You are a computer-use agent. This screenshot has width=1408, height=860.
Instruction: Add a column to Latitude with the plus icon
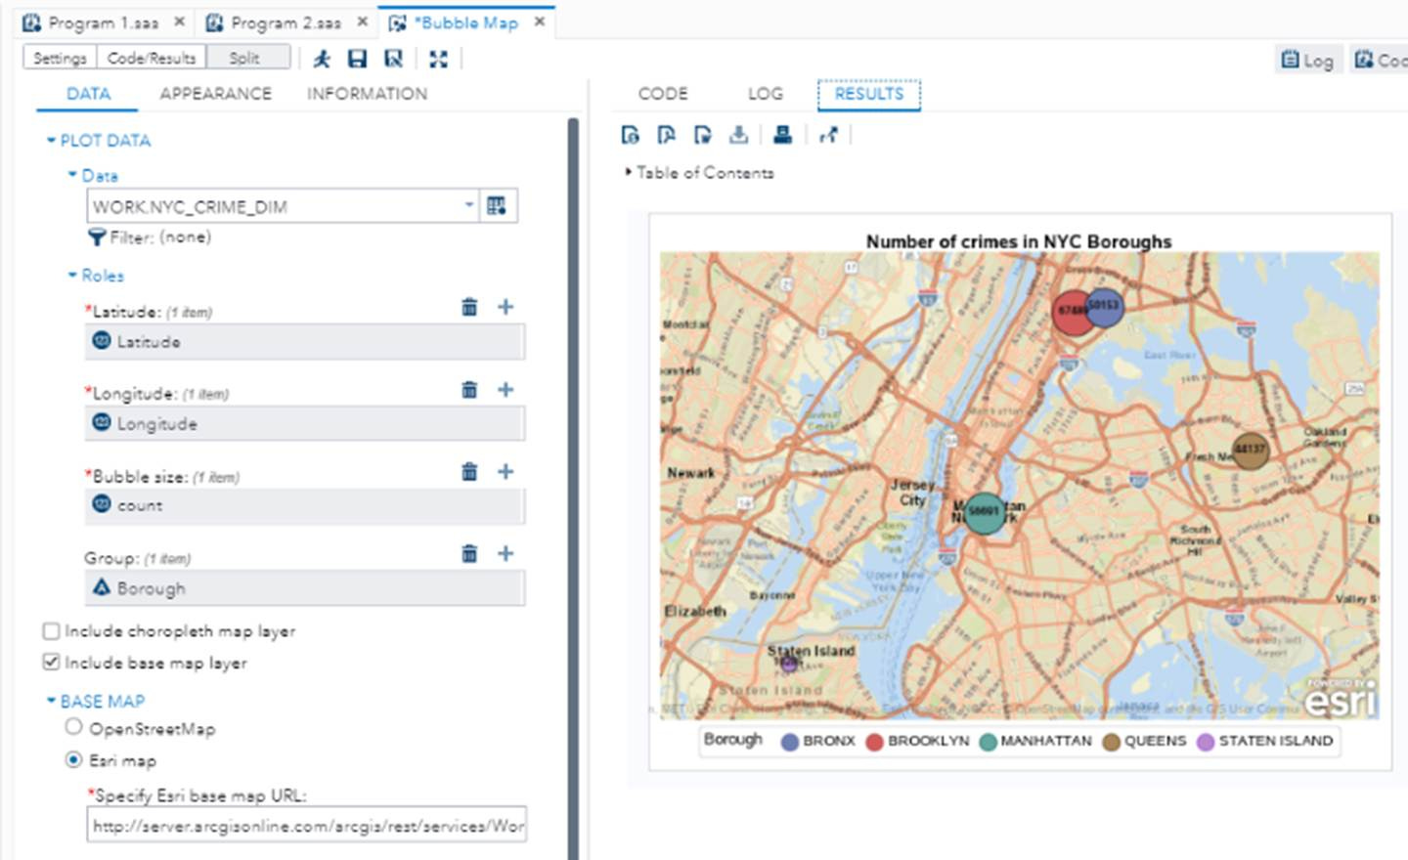(x=506, y=307)
